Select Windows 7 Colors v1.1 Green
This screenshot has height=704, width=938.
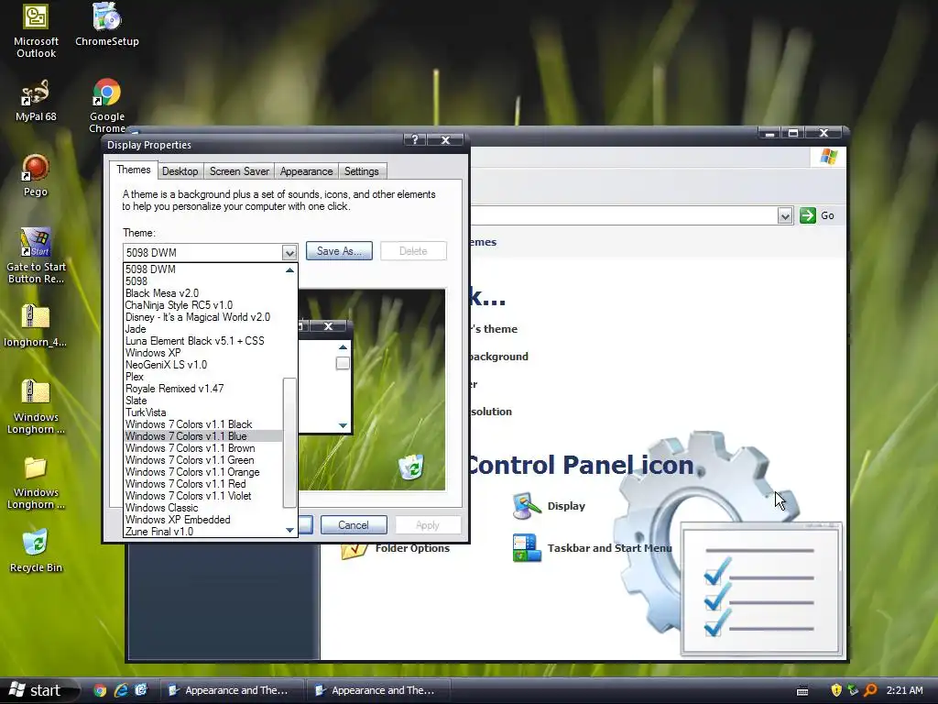203,460
